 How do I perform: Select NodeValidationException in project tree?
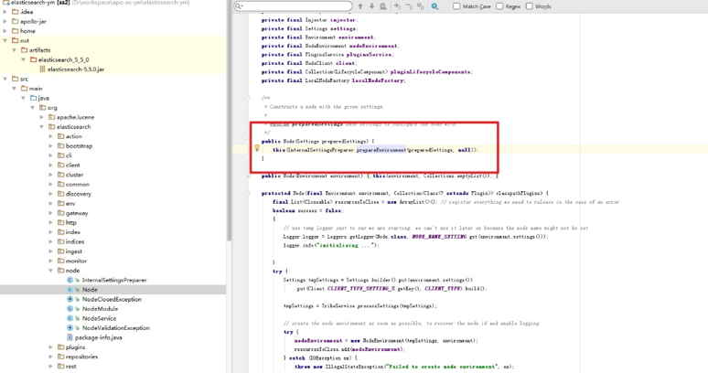(115, 328)
